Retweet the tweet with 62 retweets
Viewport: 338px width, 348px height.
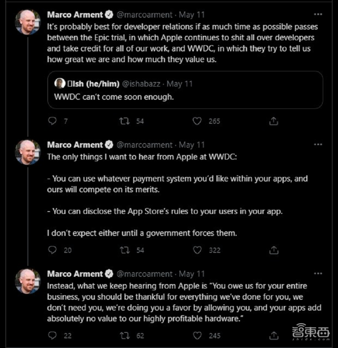tap(125, 336)
